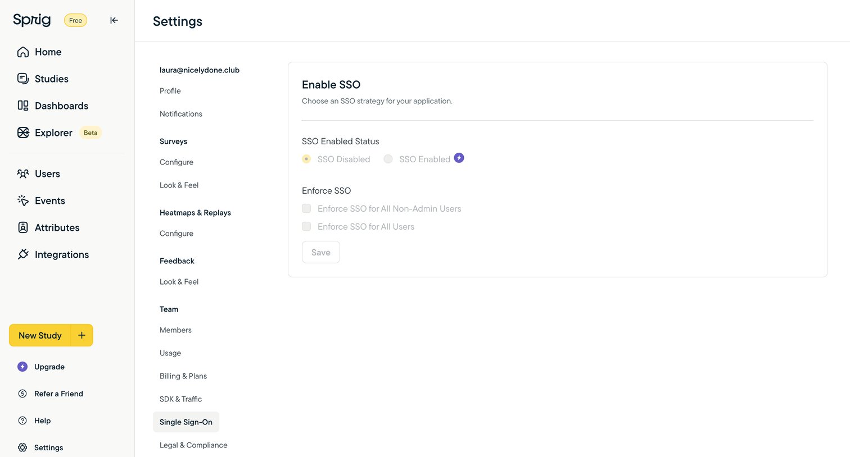Click the Integrations plug icon
850x457 pixels.
23,254
